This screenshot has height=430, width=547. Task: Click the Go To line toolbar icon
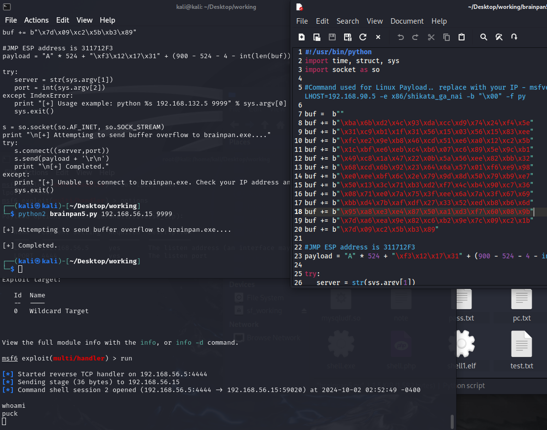(x=514, y=37)
